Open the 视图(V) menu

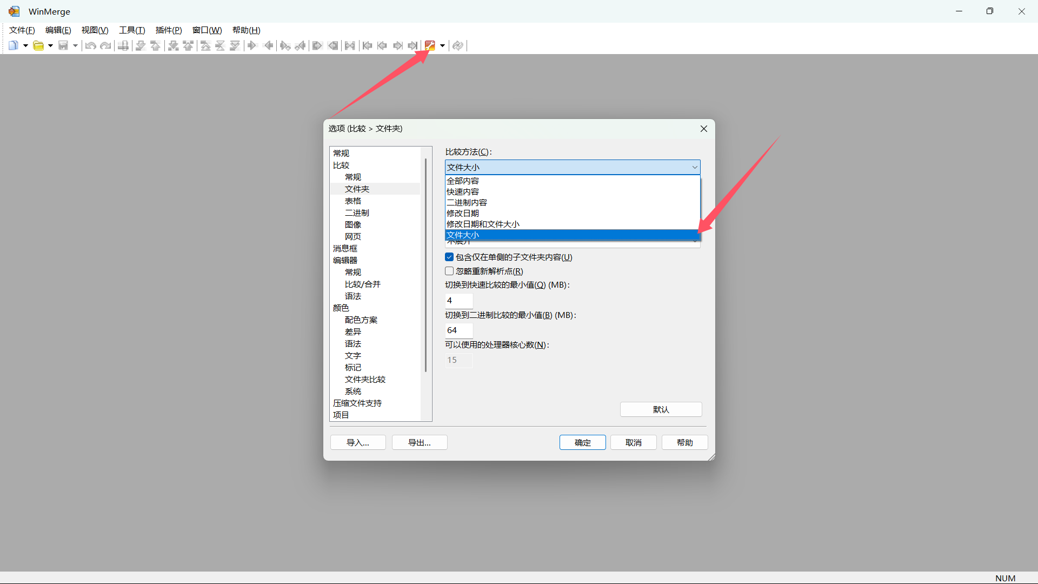[x=95, y=30]
